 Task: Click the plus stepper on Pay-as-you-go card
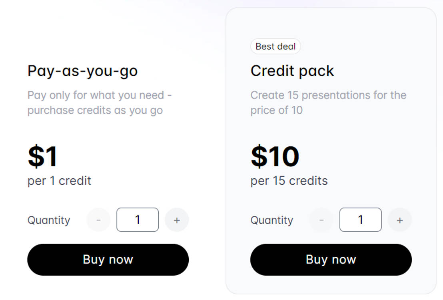tap(177, 220)
